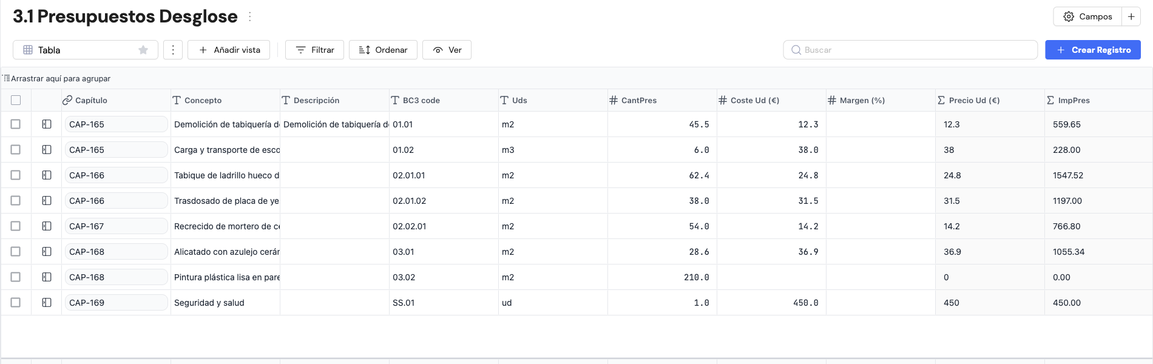Screen dimensions: 1153x364
Task: Open record detail icon for Pintura plástica row
Action: pos(47,277)
